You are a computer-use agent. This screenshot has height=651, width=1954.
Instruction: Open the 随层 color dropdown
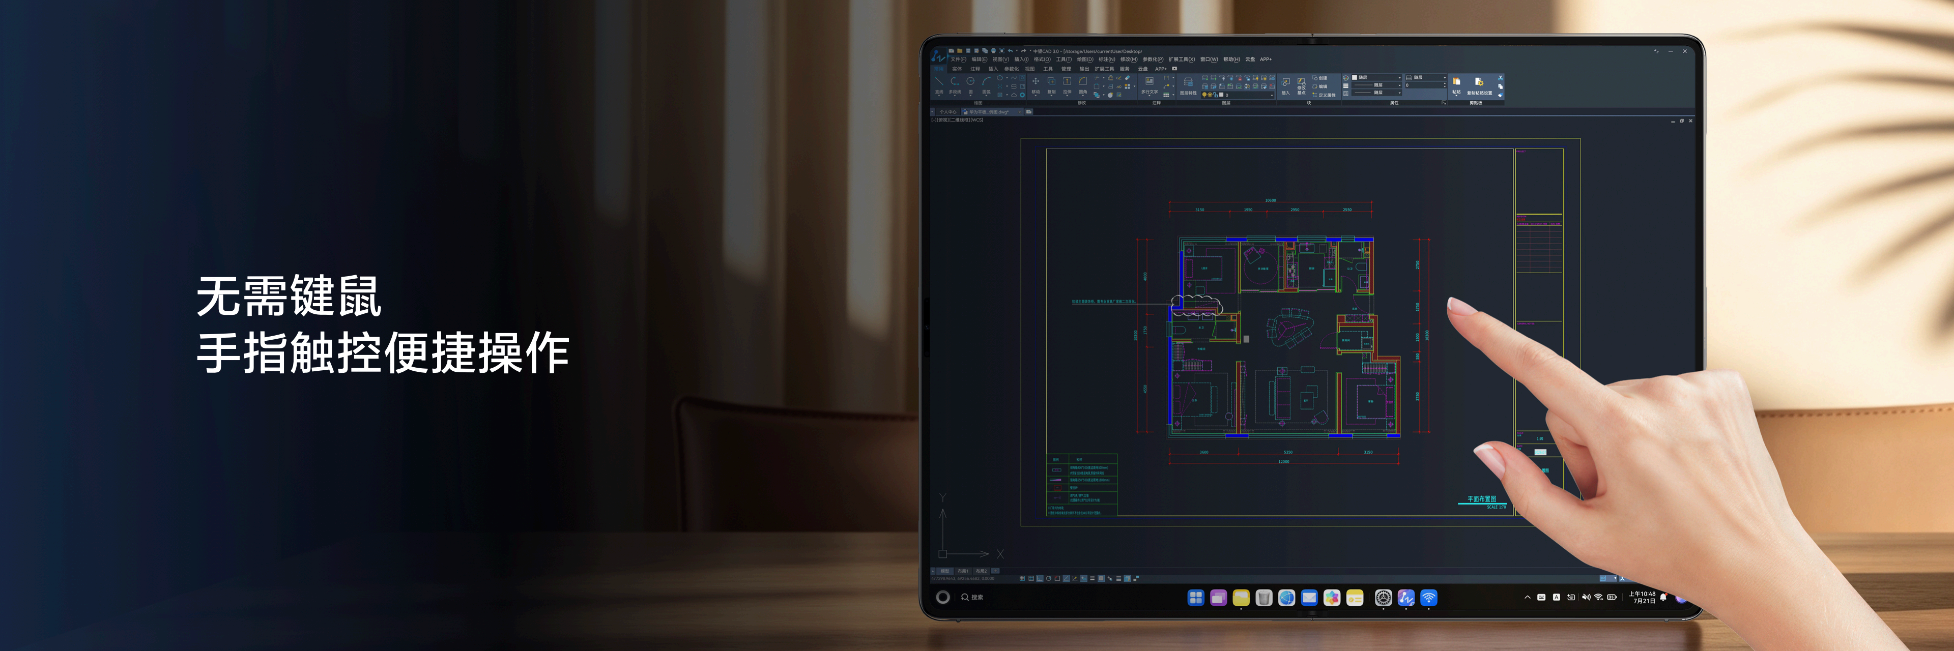tap(1377, 77)
